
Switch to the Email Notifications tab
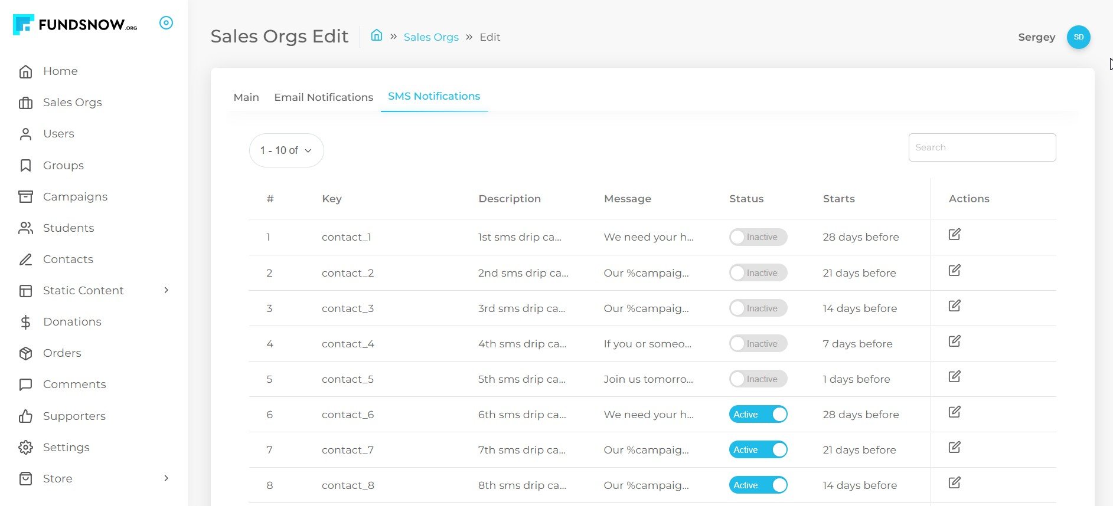click(324, 97)
